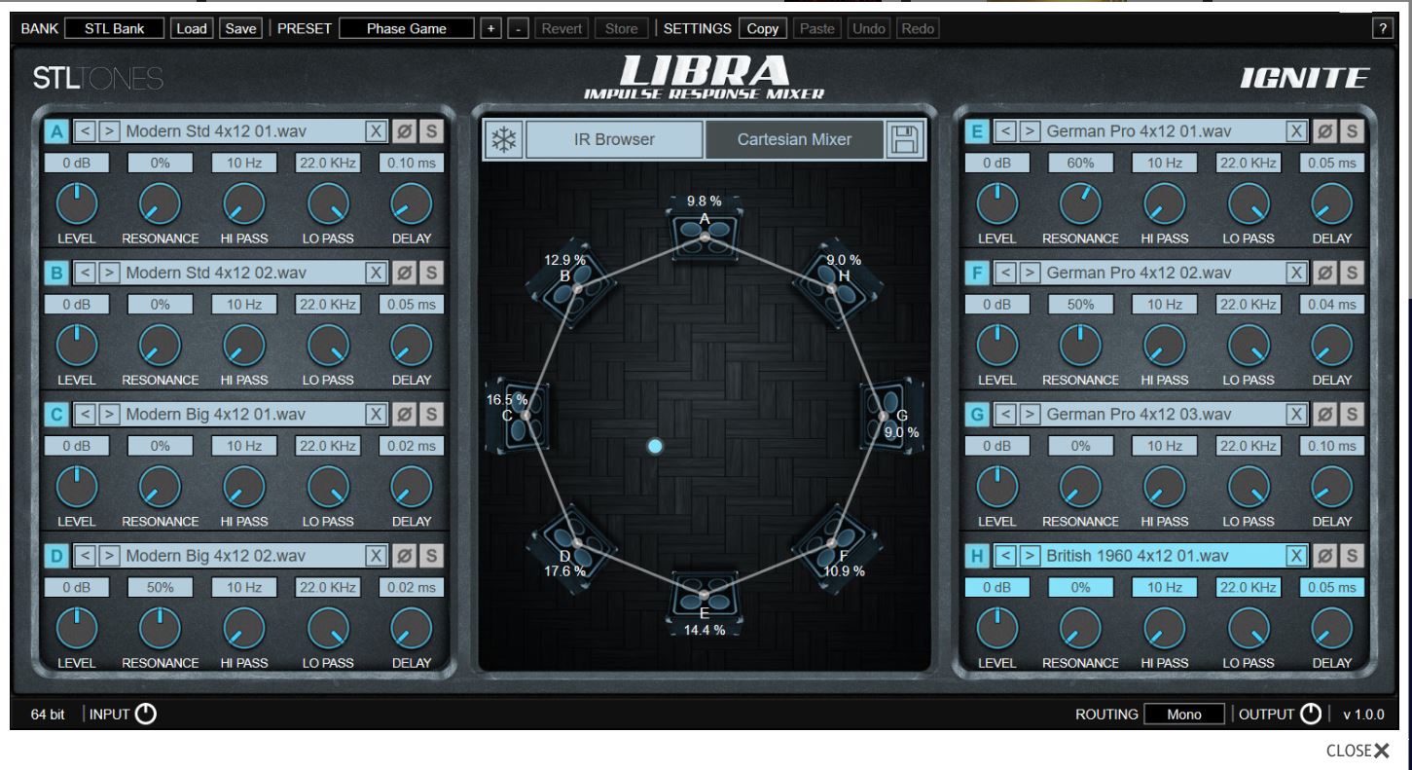Open the Phase Game preset selector
This screenshot has height=770, width=1412.
tap(407, 28)
